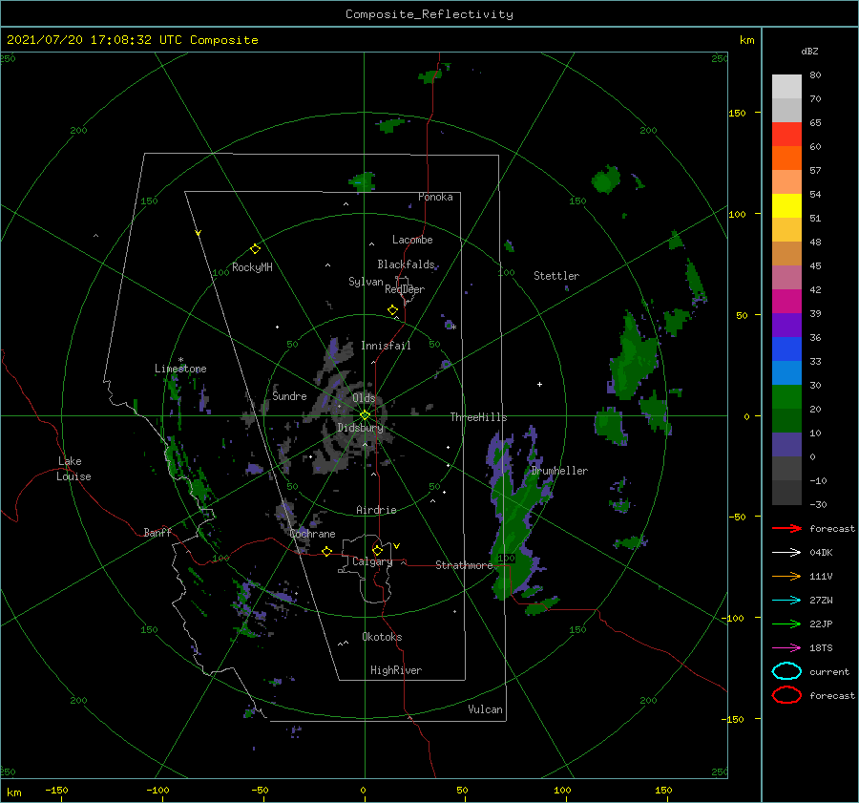Click the magenta 18TS arrow in legend
Screen dimensions: 859x803
[x=786, y=648]
